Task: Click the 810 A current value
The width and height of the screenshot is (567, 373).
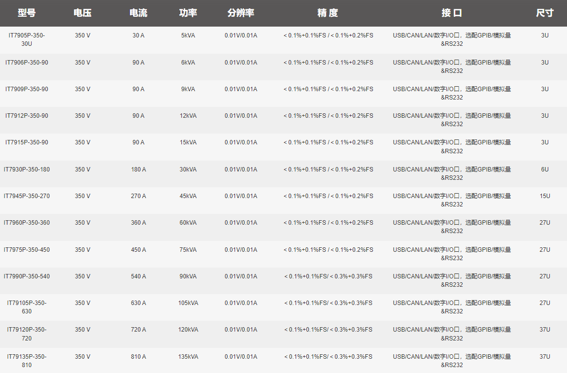Action: click(138, 357)
